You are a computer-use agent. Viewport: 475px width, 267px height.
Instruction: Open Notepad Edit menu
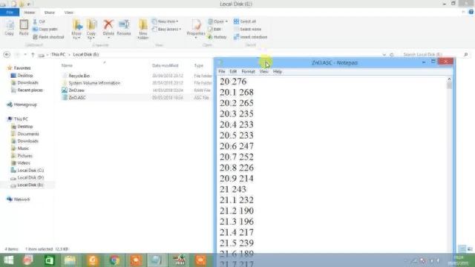click(233, 71)
